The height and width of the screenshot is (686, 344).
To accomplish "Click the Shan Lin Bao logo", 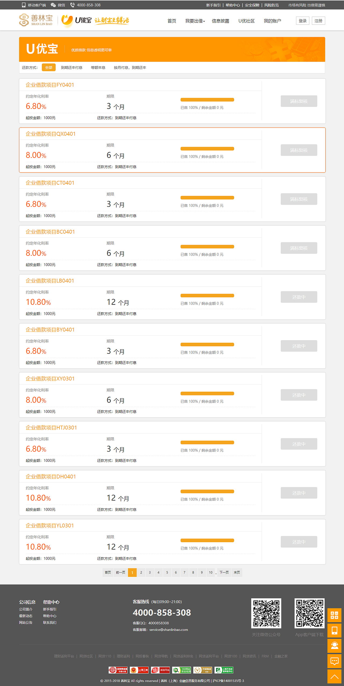I will pos(36,20).
